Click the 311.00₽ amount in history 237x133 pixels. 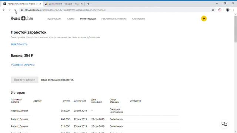point(65,126)
